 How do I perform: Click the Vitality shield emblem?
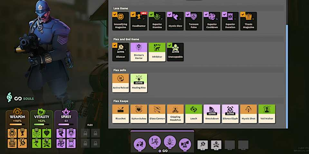point(42,112)
